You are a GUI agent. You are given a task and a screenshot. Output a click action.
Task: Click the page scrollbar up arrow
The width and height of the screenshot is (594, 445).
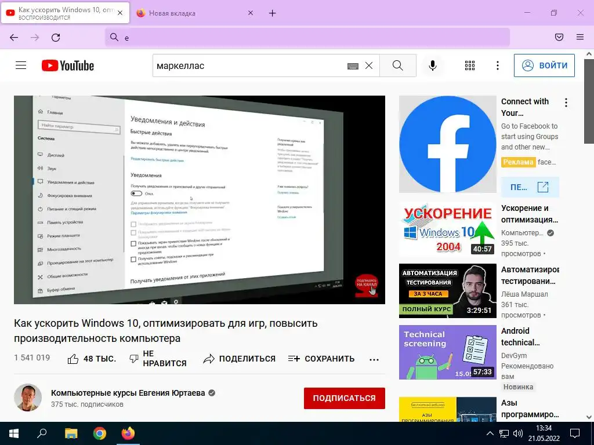click(589, 54)
